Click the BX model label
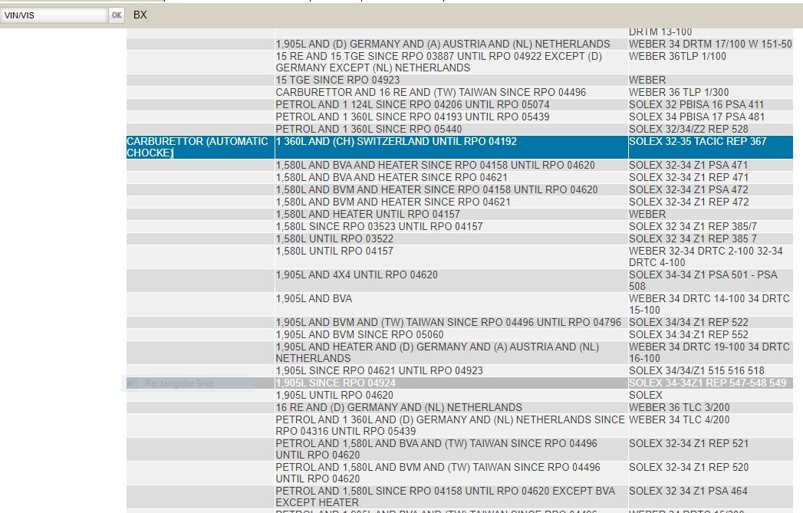The height and width of the screenshot is (513, 803). (x=140, y=15)
